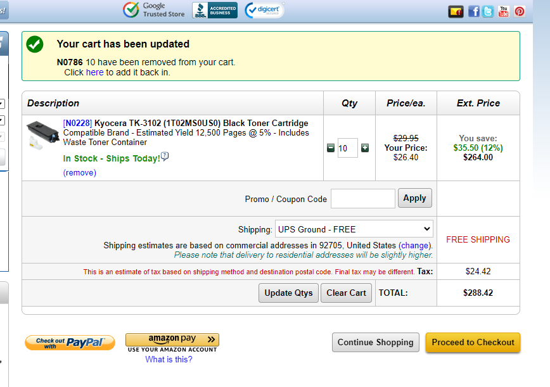The image size is (550, 387).
Task: Apply the promo coupon code
Action: (414, 198)
